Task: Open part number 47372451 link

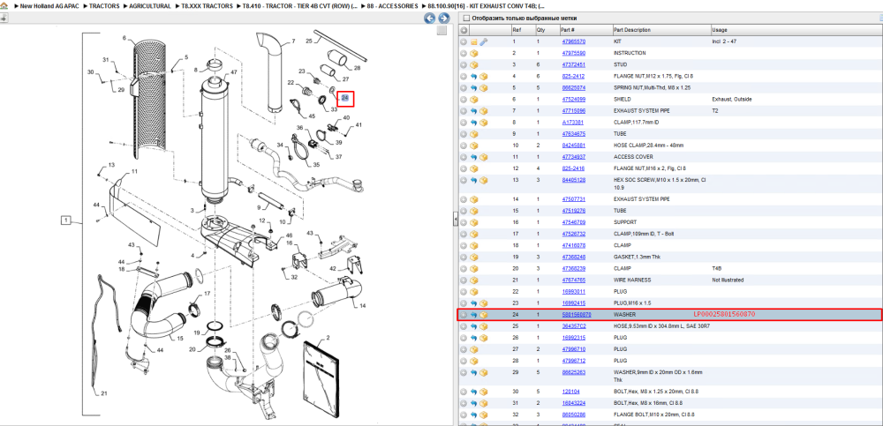Action: pyautogui.click(x=573, y=64)
